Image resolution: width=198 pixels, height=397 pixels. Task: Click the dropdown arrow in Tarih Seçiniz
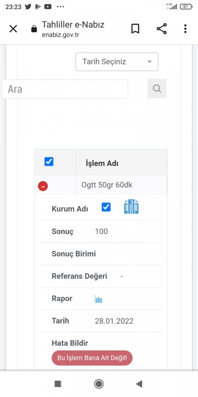[149, 62]
